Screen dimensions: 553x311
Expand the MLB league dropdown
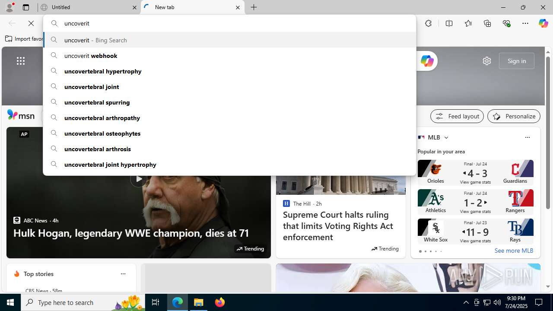446,137
